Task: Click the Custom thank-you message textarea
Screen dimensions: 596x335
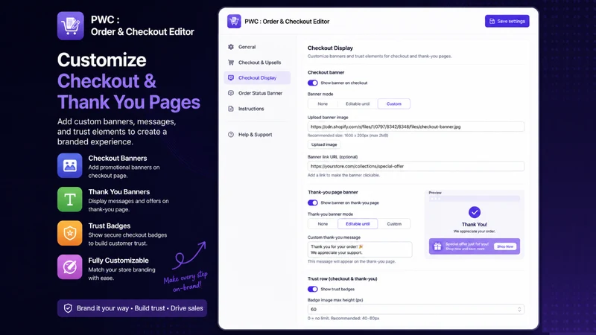Action: (360, 249)
